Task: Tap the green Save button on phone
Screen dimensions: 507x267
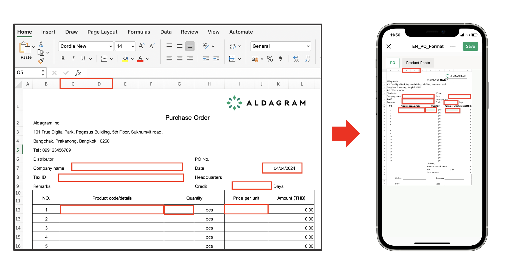Action: [x=470, y=46]
